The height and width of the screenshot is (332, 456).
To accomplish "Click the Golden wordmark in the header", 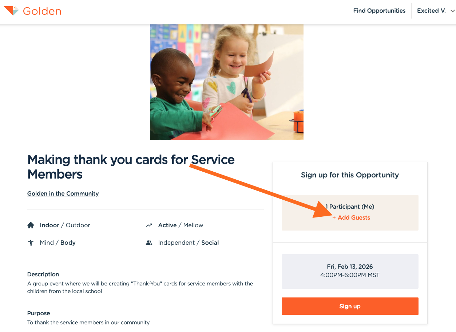I will coord(42,11).
